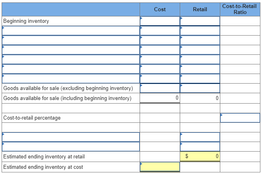Click the Beginning inventory Retail input cell
This screenshot has width=262, height=174.
[200, 21]
